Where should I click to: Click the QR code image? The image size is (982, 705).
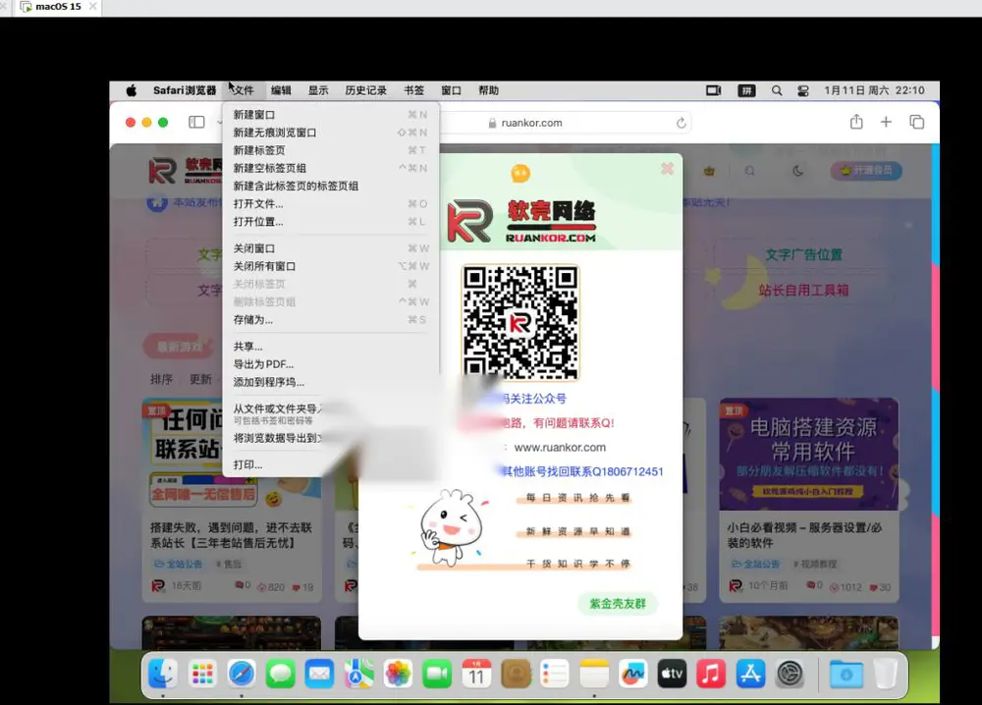[x=520, y=322]
